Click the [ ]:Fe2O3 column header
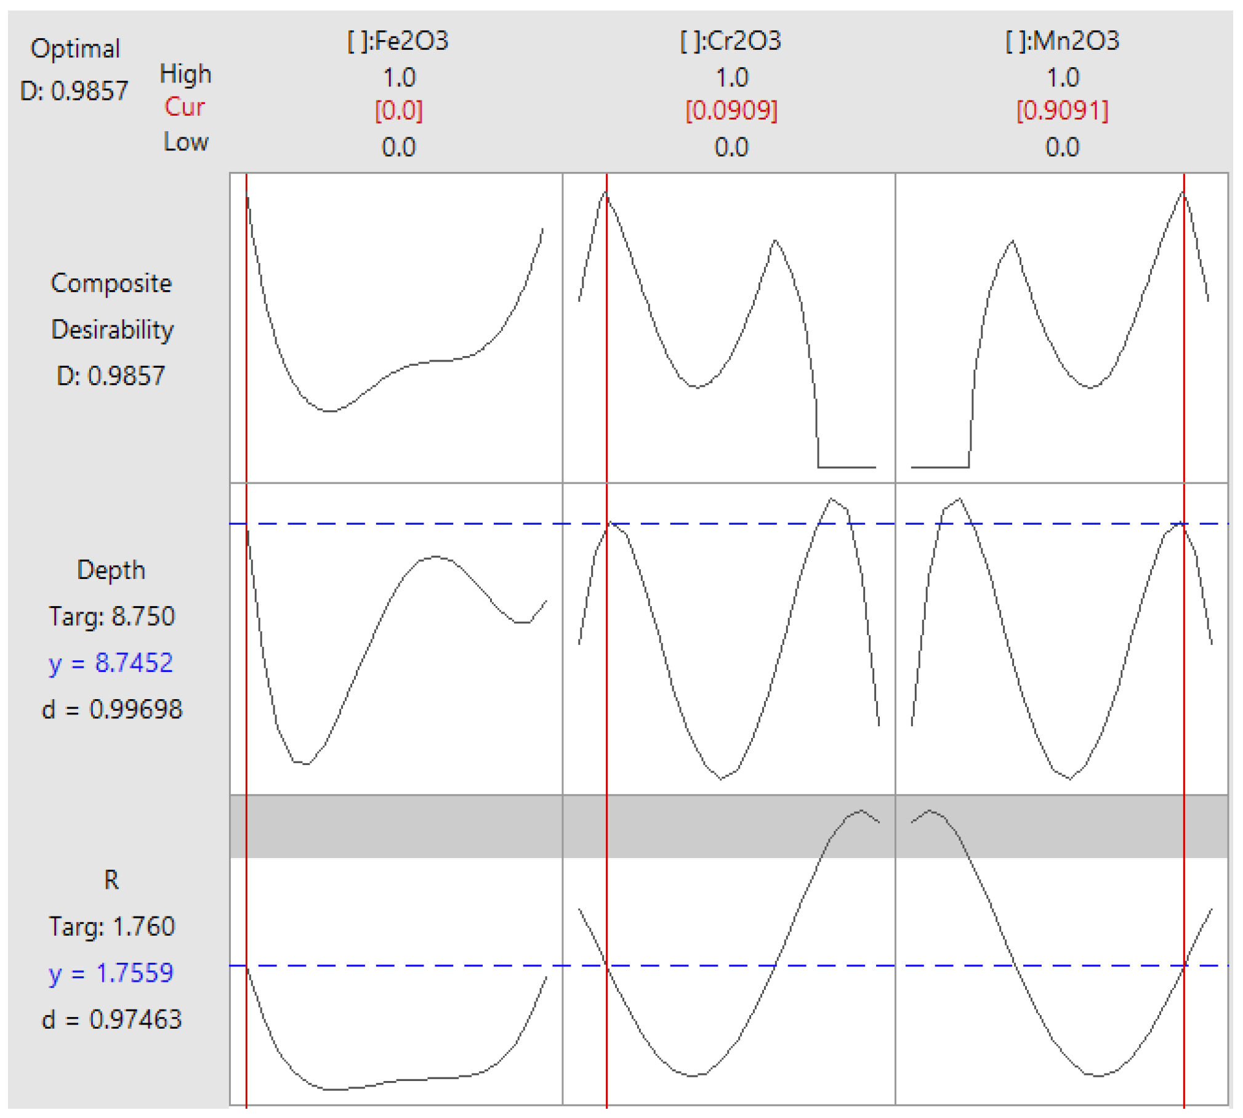 tap(398, 41)
